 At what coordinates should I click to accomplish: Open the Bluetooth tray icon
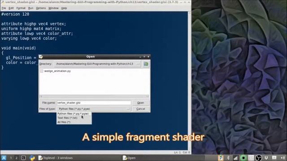click(228, 158)
